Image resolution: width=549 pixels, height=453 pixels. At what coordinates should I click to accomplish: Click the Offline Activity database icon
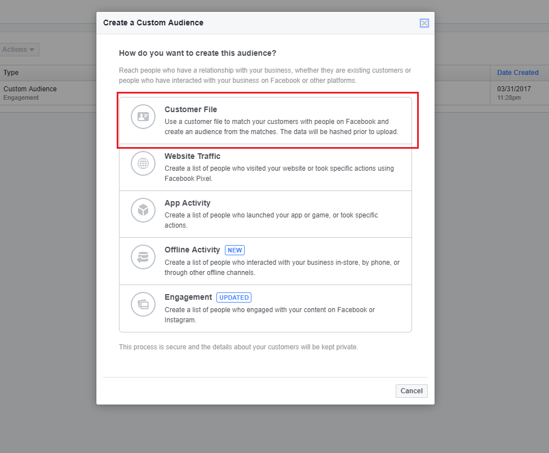pos(143,257)
